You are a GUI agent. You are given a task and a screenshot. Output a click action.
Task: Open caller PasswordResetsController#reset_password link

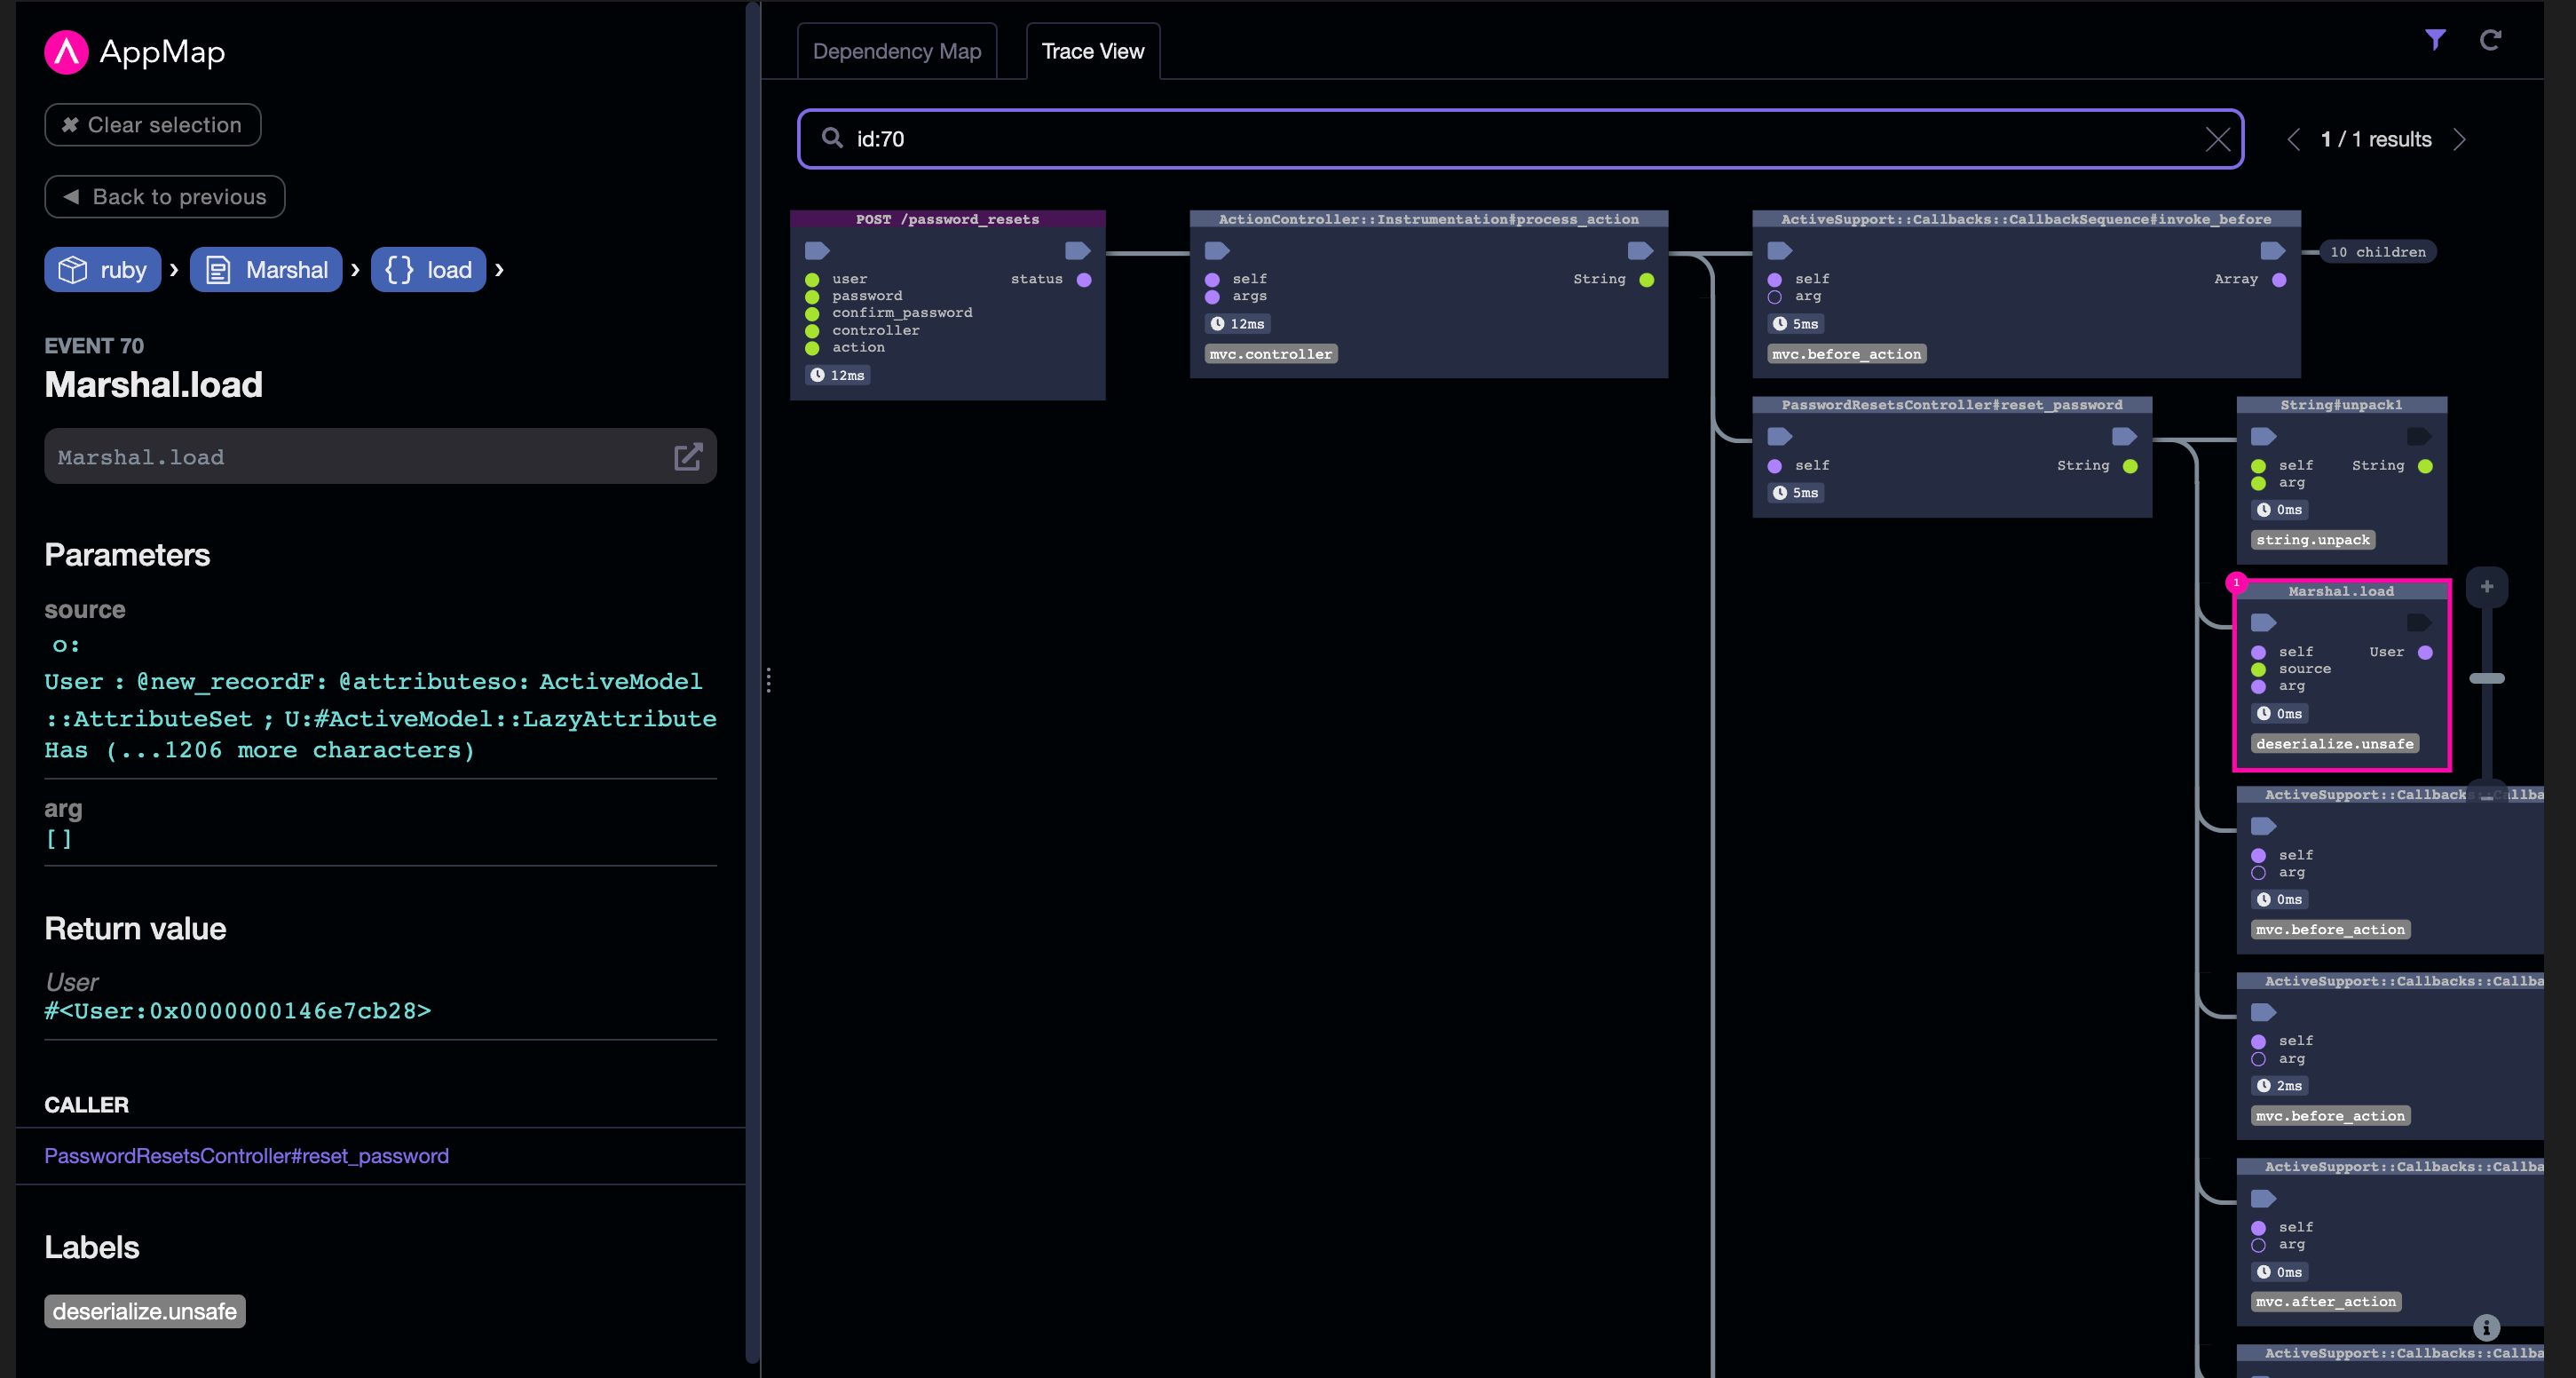click(246, 1156)
